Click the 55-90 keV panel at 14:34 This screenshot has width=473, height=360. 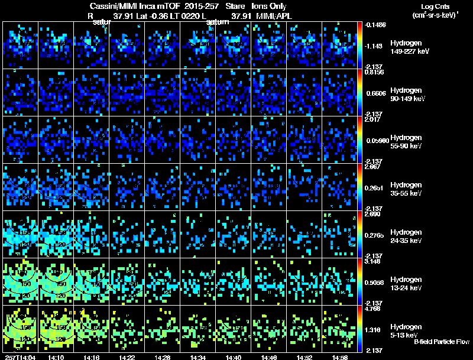pyautogui.click(x=198, y=140)
